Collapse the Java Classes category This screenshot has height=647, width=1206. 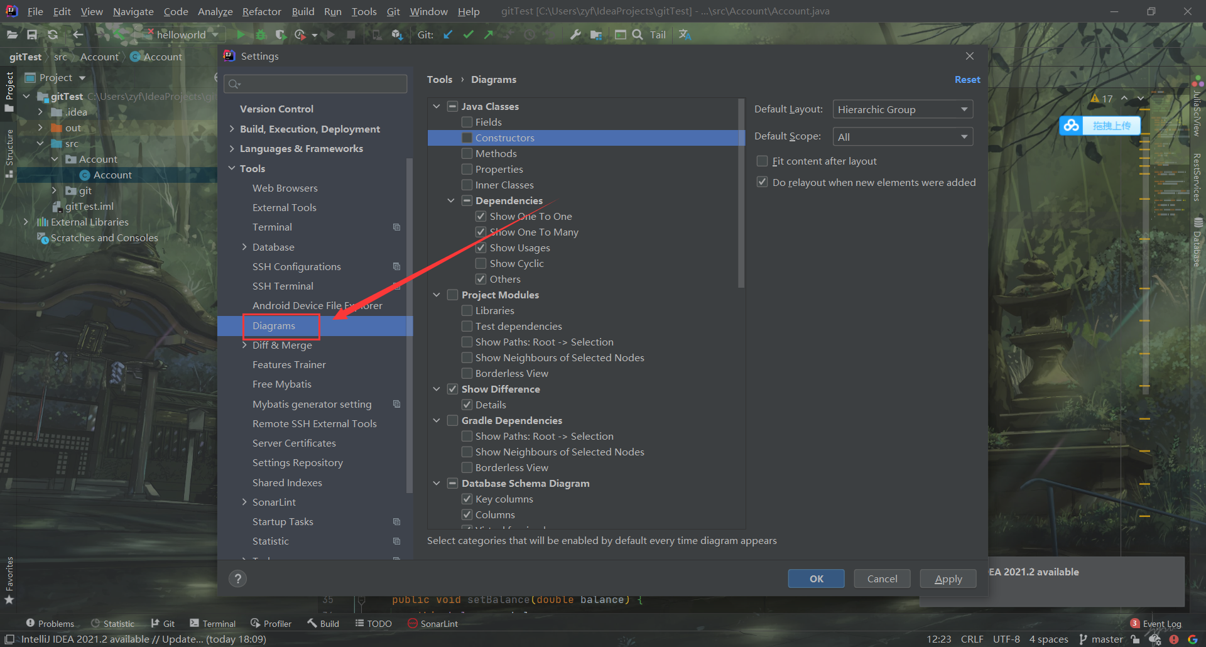437,106
